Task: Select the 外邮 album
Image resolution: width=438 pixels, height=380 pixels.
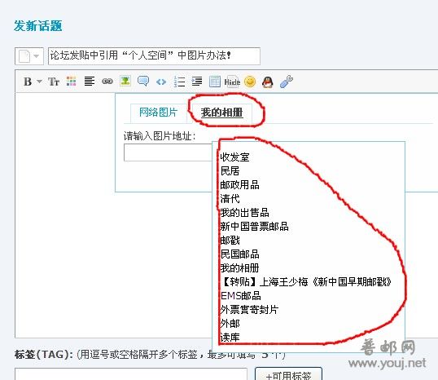Action: click(x=230, y=324)
